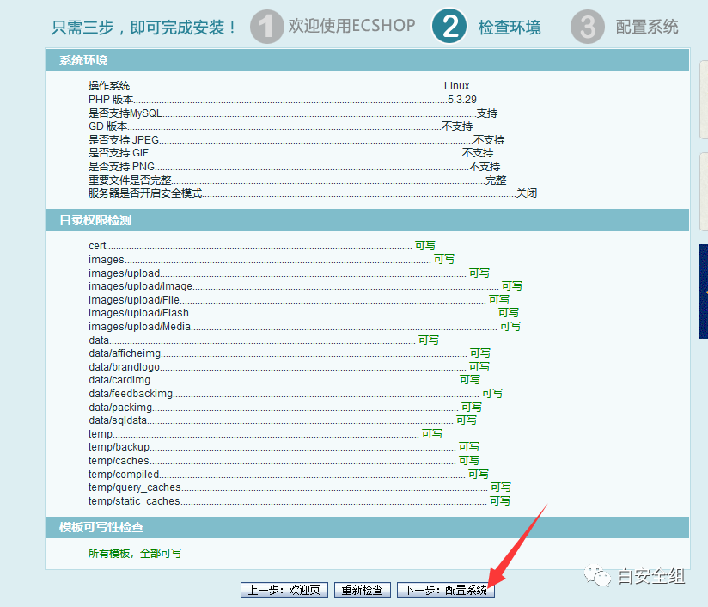
Task: Click the 重新检查 button
Action: [x=362, y=590]
